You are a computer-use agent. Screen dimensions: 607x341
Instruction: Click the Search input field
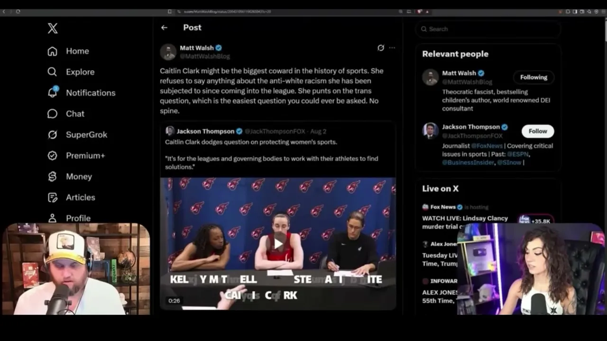[488, 29]
